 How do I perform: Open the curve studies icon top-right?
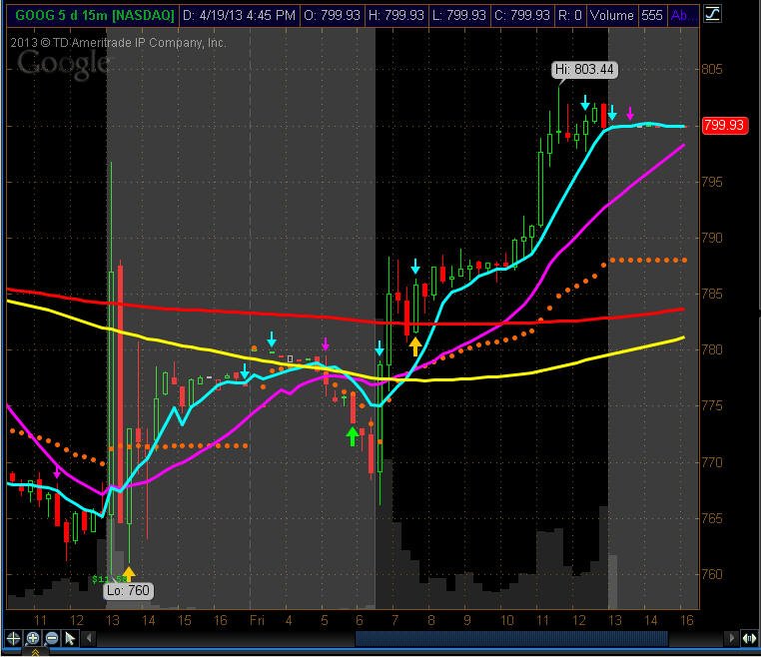pyautogui.click(x=712, y=14)
